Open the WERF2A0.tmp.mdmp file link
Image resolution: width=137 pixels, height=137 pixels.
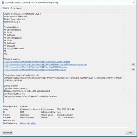[x=37, y=62]
